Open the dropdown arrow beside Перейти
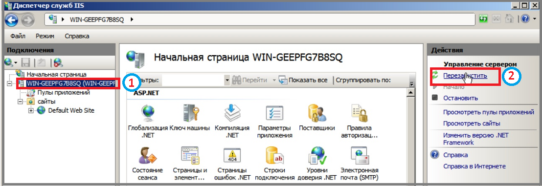This screenshot has height=186, width=542. pyautogui.click(x=274, y=81)
